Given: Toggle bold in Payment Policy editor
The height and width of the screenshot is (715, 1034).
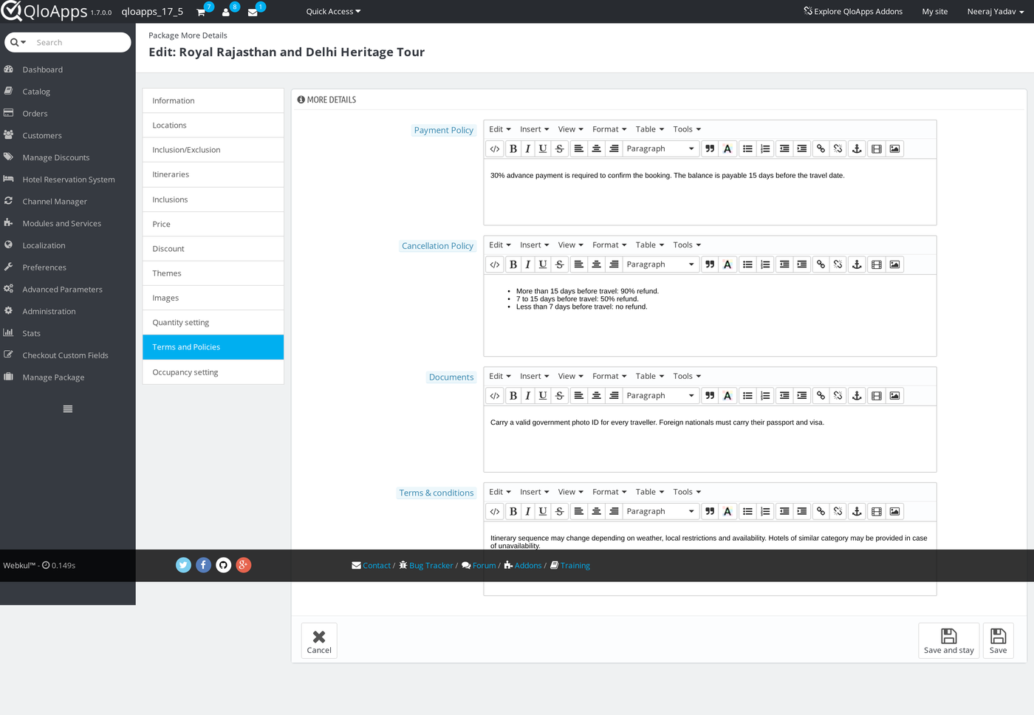Looking at the screenshot, I should 513,148.
